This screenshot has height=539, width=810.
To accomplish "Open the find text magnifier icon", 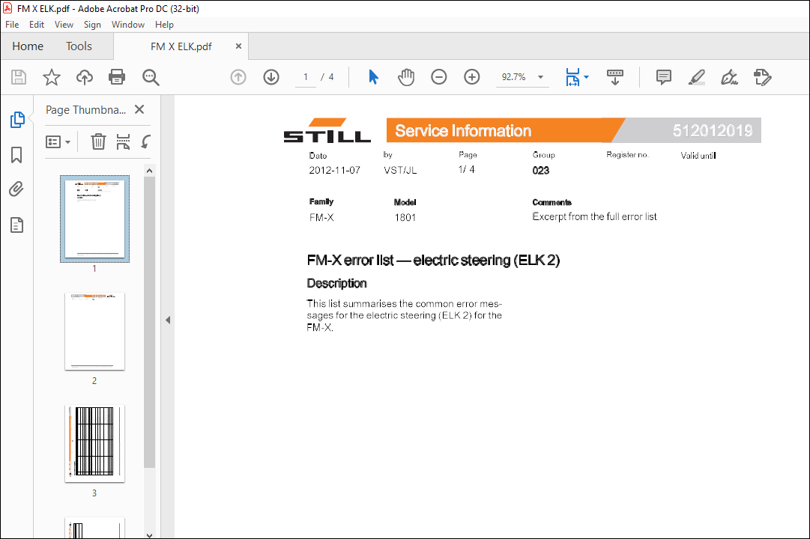I will 151,77.
